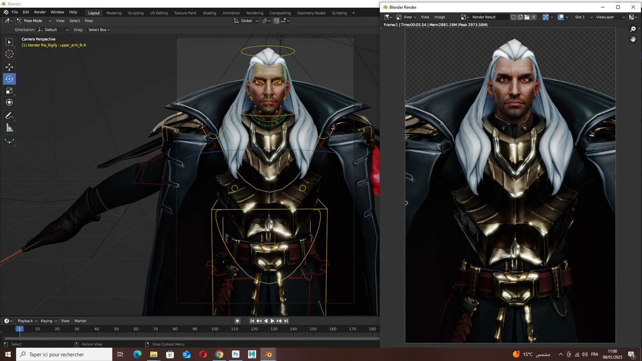Viewport: 642px width, 361px height.
Task: Switch to the Animation workspace tab
Action: (x=231, y=13)
